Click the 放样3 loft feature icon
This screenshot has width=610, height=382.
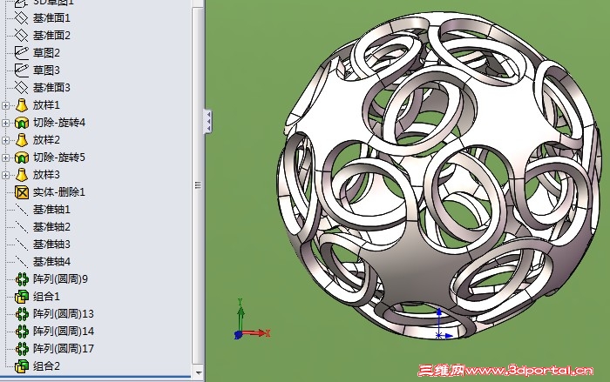(x=22, y=175)
